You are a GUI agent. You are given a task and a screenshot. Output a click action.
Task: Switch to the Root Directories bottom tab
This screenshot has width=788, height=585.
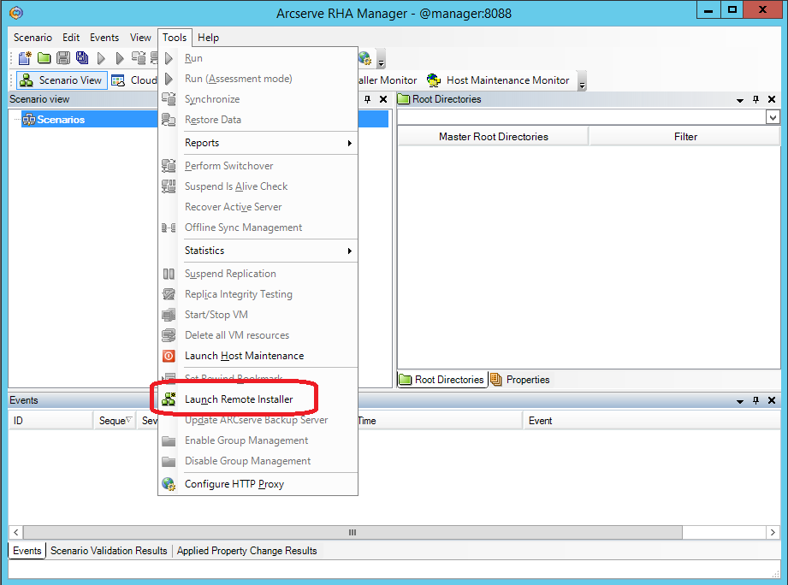click(x=442, y=380)
